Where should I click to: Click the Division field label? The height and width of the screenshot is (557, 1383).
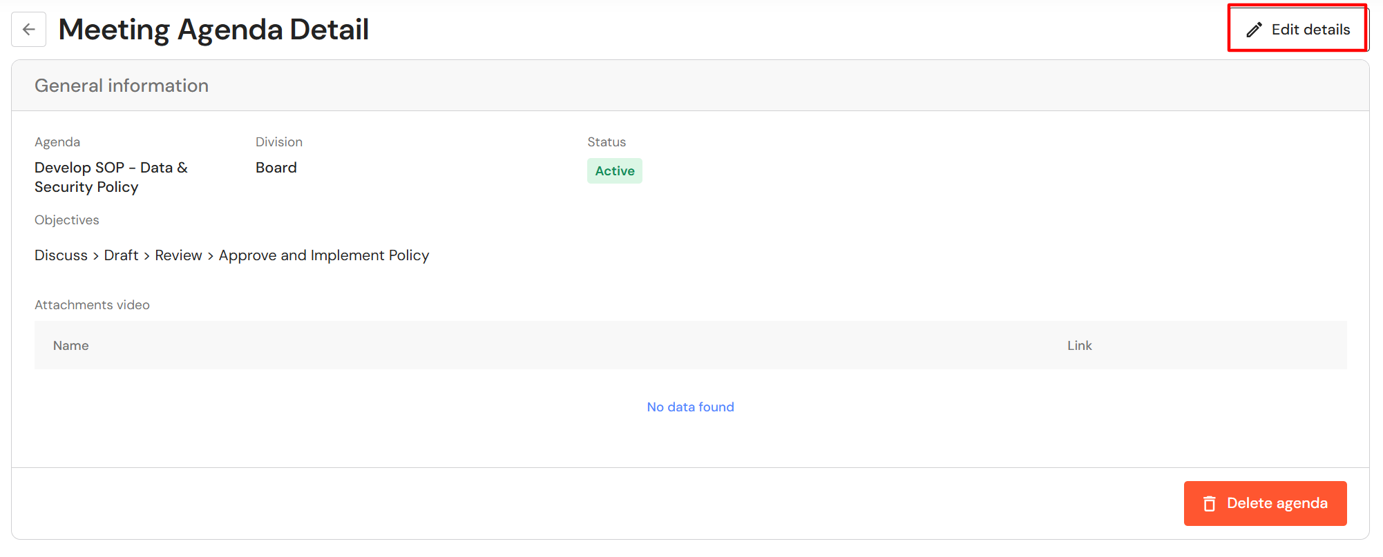(279, 142)
